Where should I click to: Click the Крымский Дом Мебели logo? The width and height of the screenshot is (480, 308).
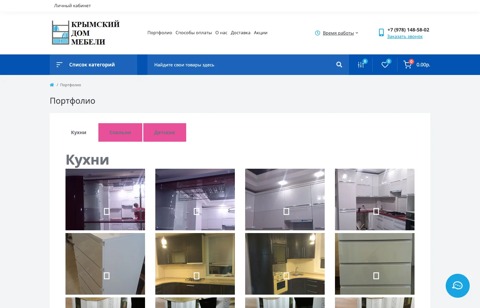click(x=86, y=33)
